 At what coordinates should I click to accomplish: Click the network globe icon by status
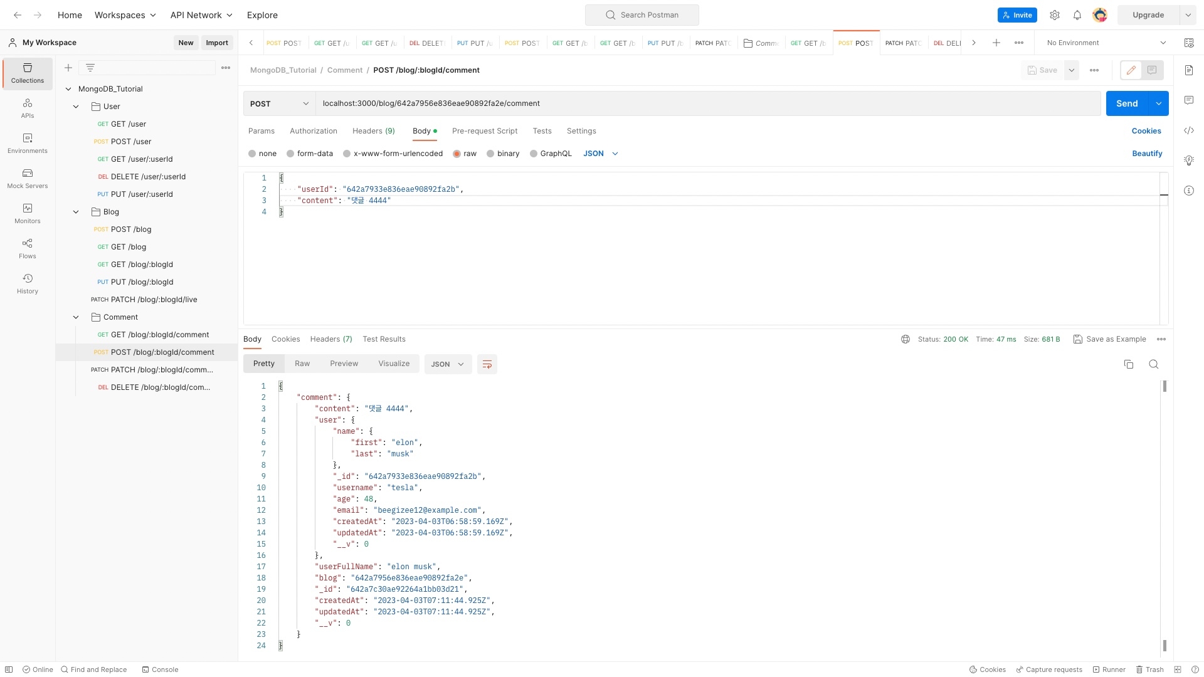(x=906, y=339)
